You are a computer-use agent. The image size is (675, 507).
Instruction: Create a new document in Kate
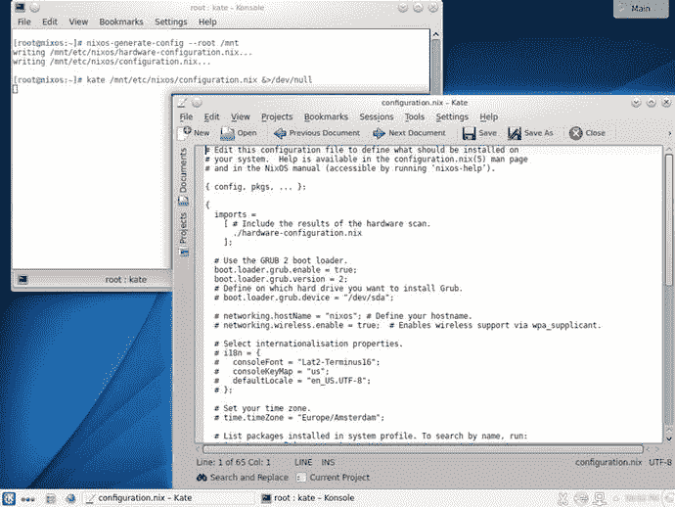(x=195, y=133)
